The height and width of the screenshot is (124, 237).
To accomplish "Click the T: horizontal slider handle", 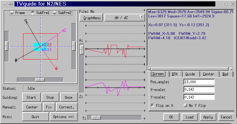I will point(96,117).
